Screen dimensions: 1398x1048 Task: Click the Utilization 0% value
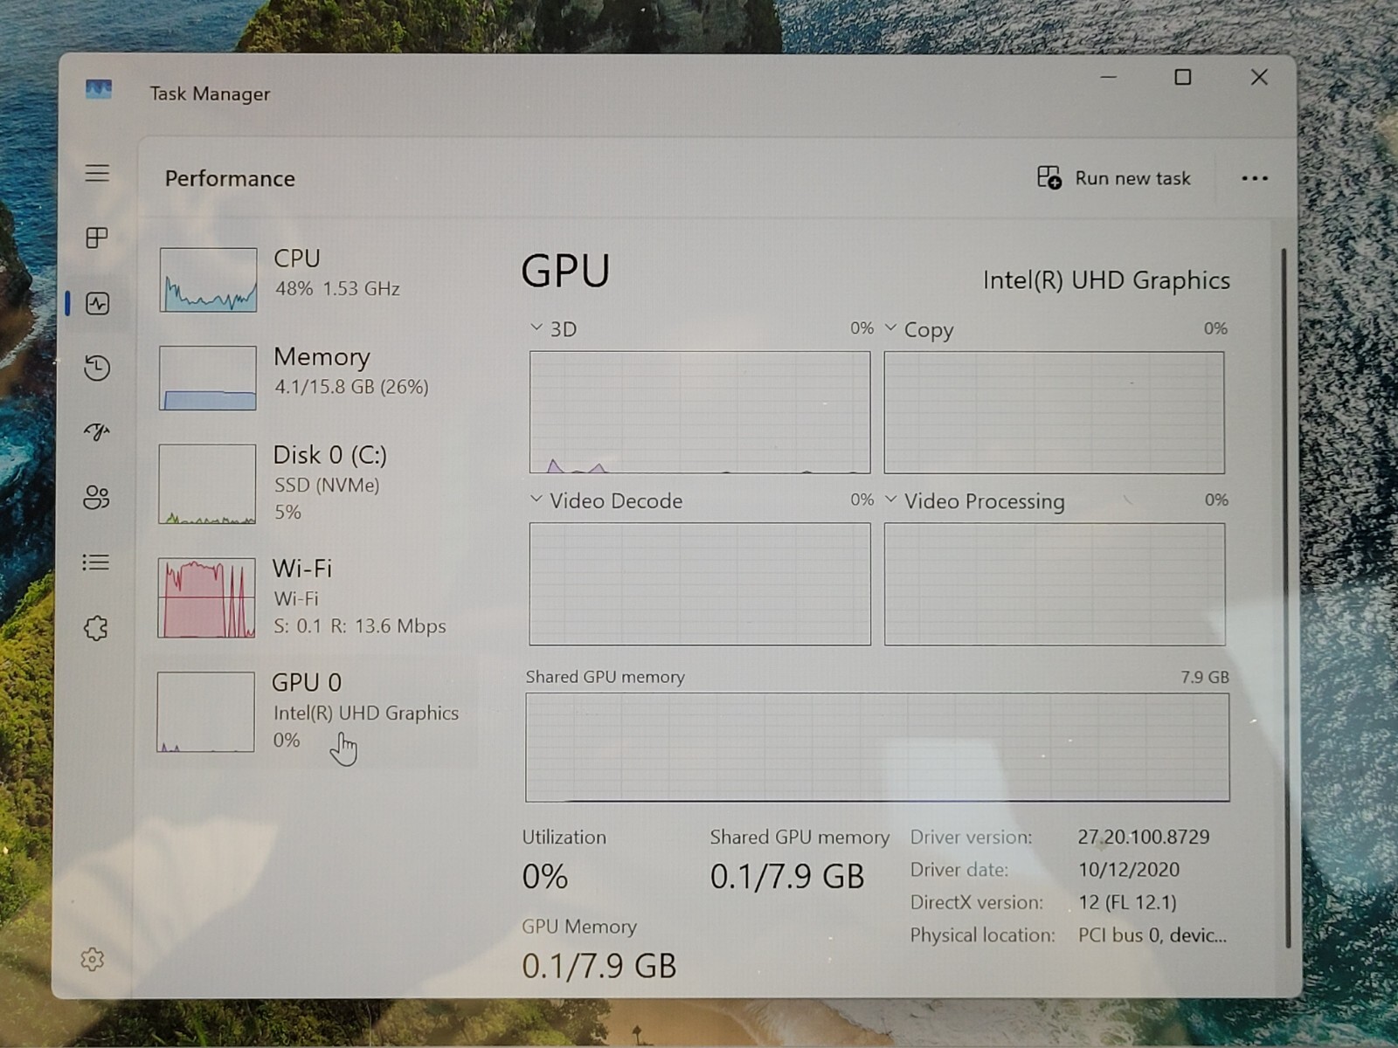[x=545, y=876]
